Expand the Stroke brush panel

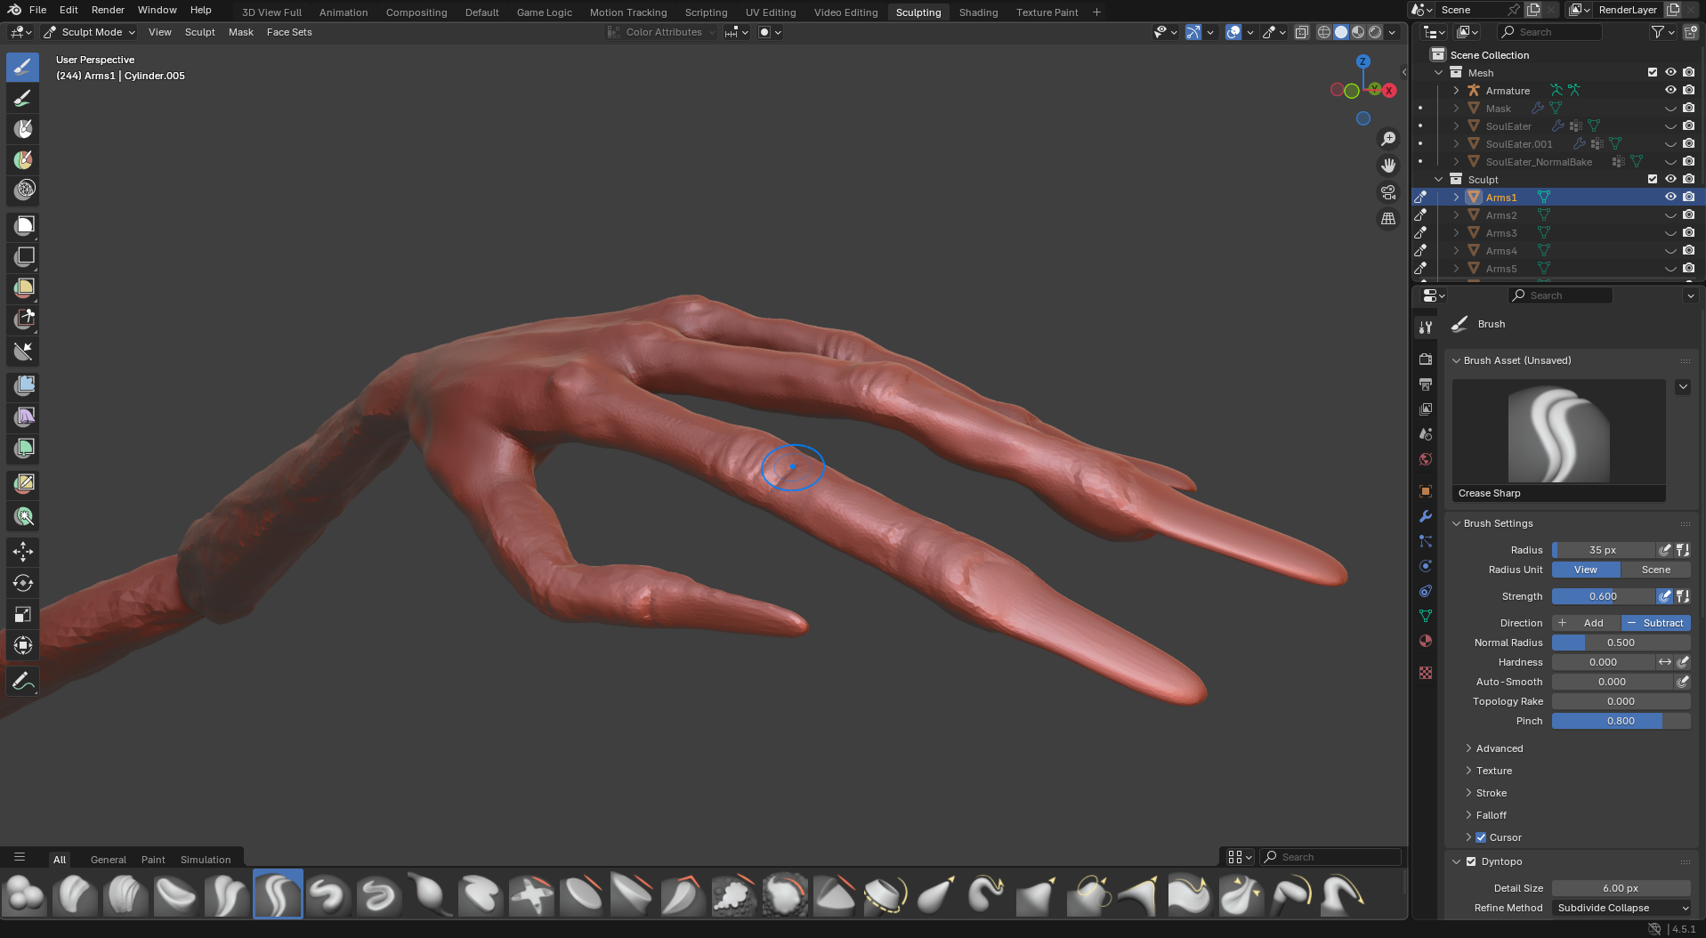[x=1491, y=793]
